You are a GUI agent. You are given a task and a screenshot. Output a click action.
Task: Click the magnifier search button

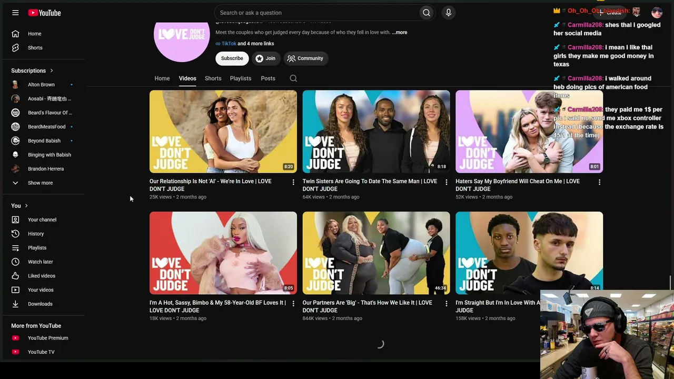pos(427,13)
